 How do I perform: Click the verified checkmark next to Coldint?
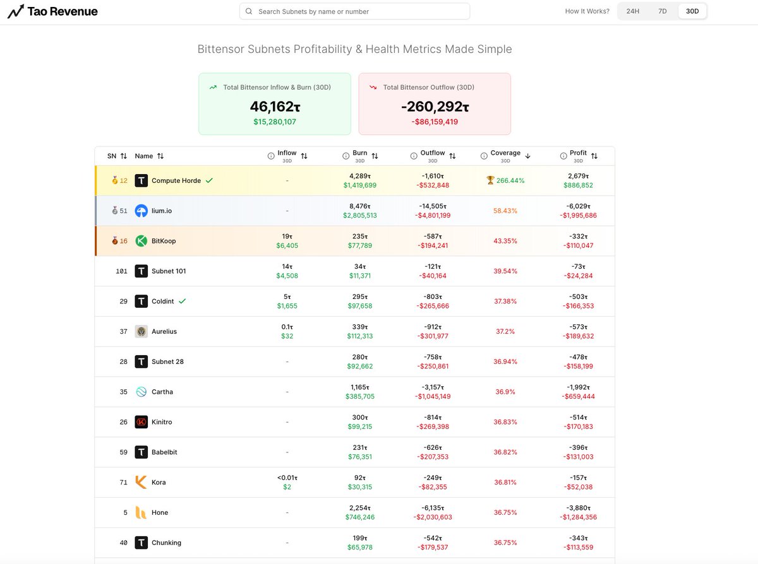point(182,302)
